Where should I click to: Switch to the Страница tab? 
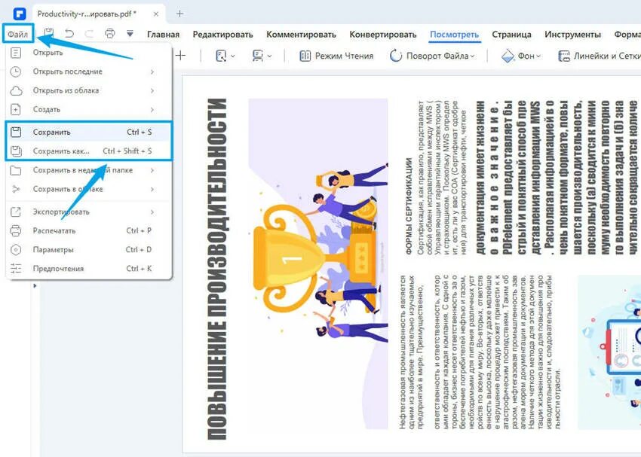(511, 35)
